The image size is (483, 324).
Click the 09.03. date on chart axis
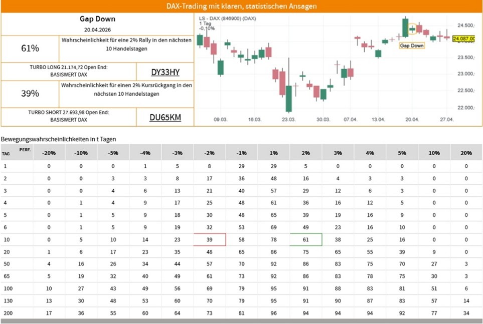[221, 120]
